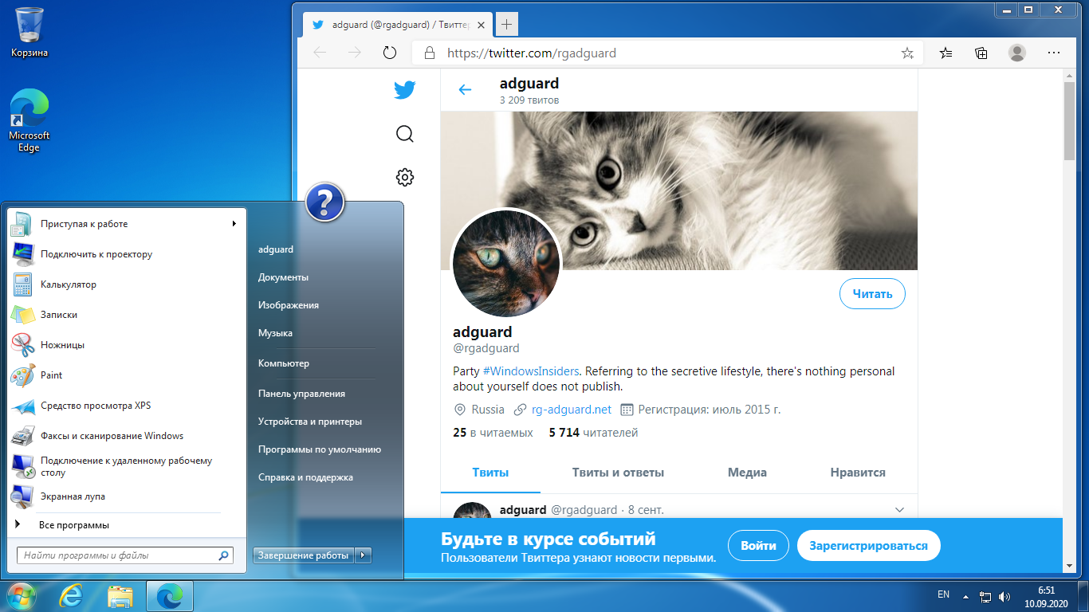The width and height of the screenshot is (1089, 612).
Task: Click the Edge address bar URL
Action: point(532,53)
